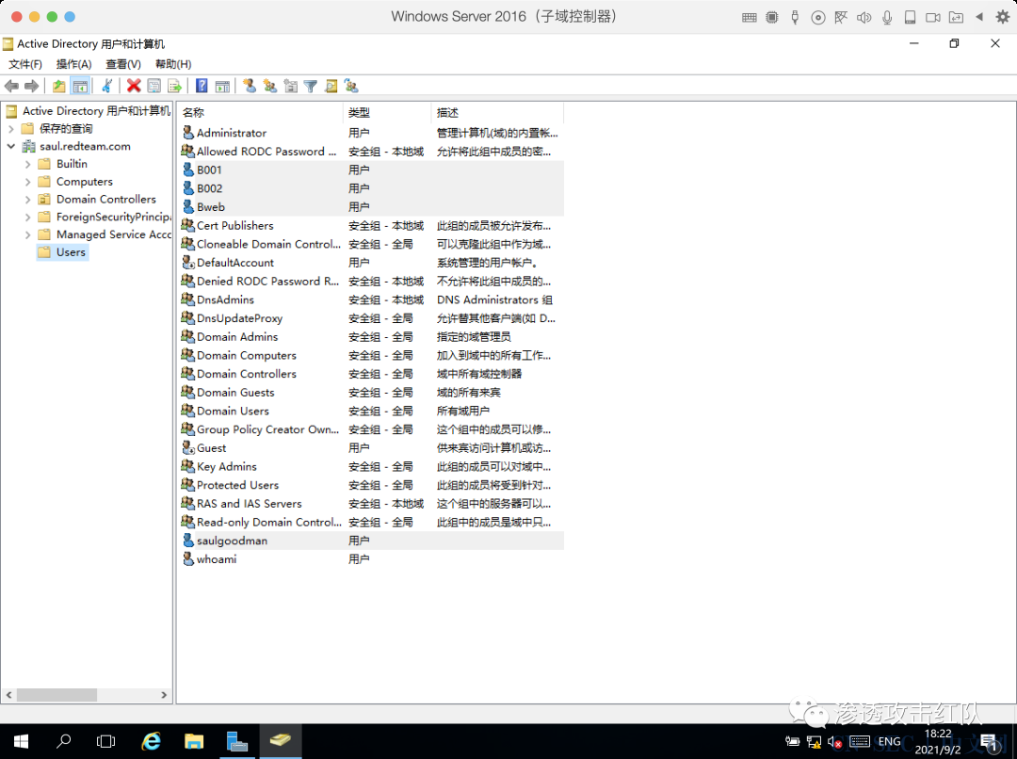Click the Forward arrow in the toolbar
The width and height of the screenshot is (1017, 759).
tap(31, 87)
